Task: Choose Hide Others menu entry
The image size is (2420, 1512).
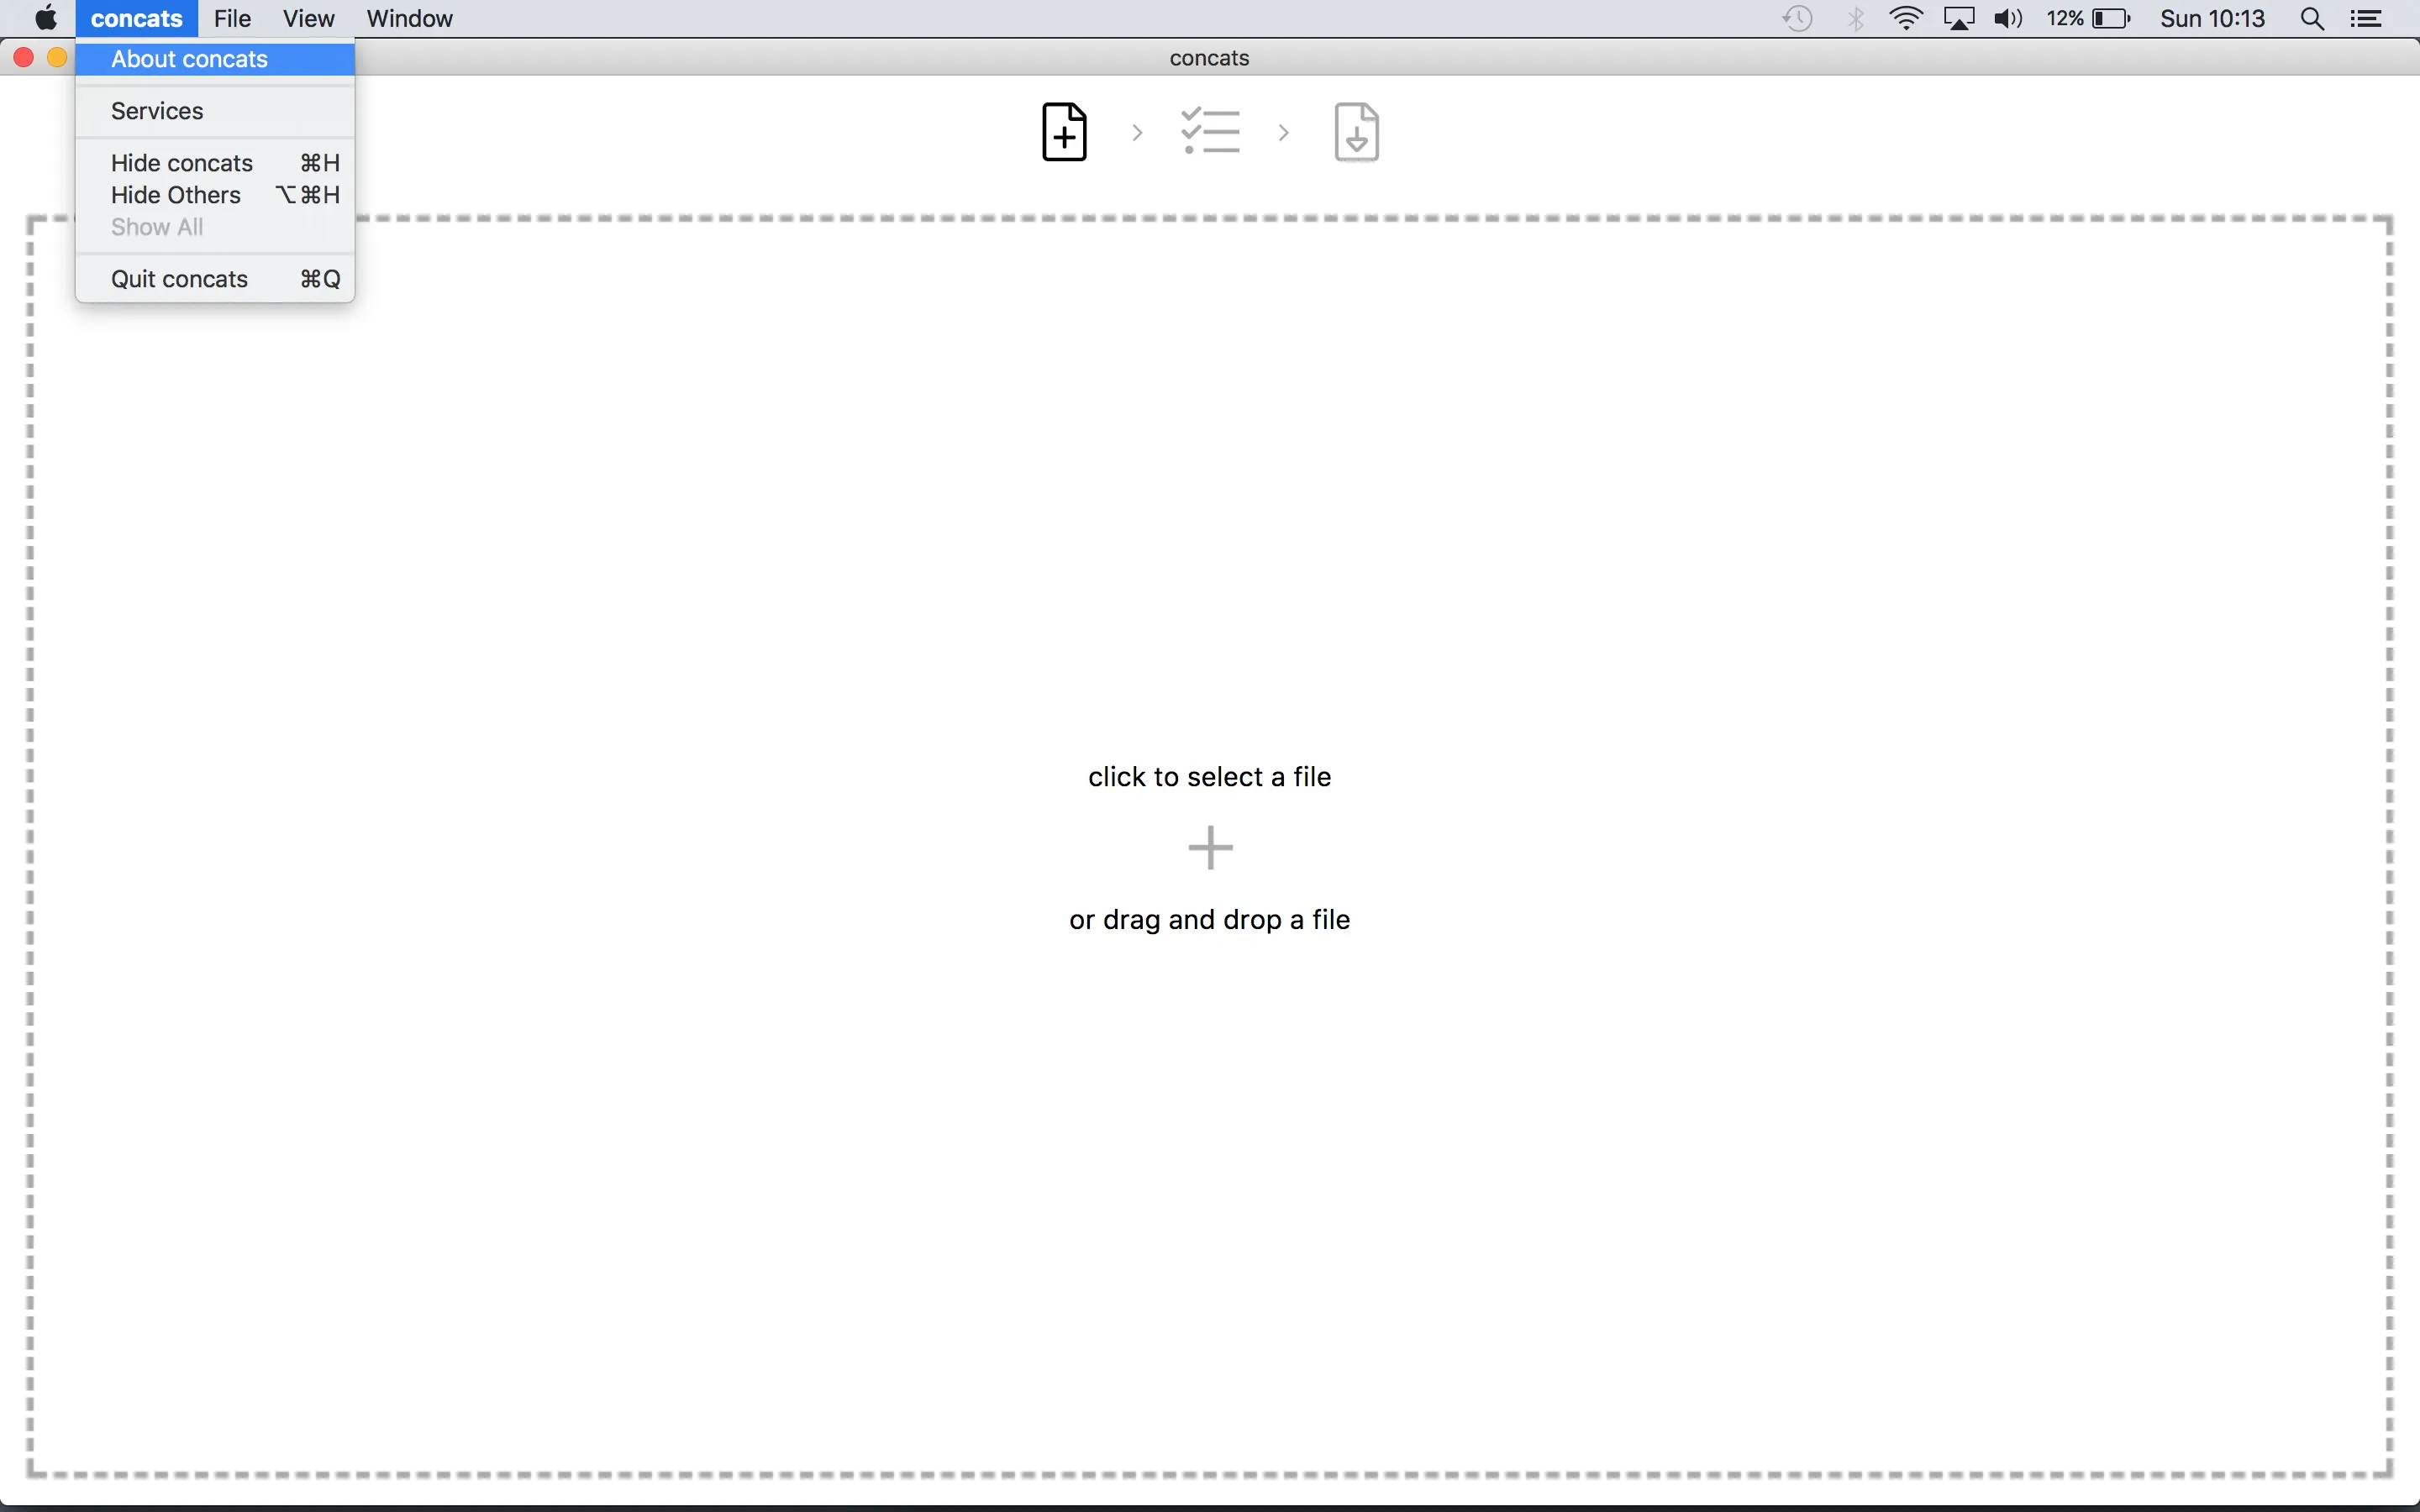Action: pyautogui.click(x=176, y=195)
